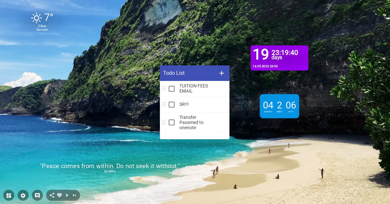Check the Transfer Passmed to onenote task

point(172,122)
